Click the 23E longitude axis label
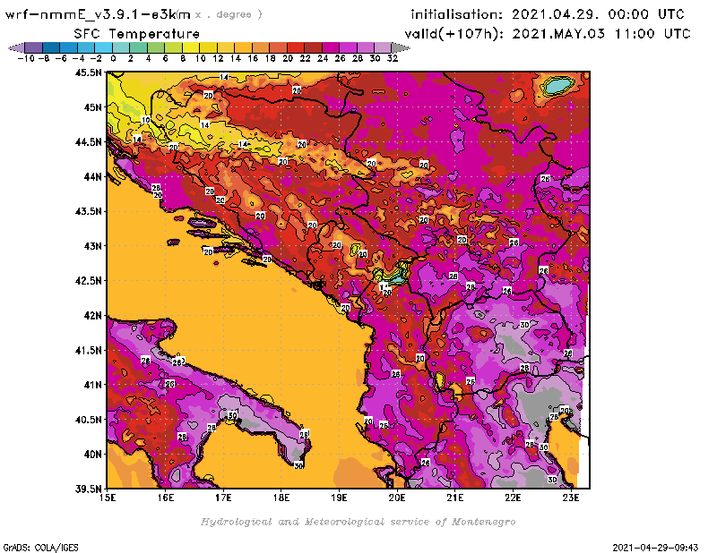The height and width of the screenshot is (553, 717). [571, 498]
